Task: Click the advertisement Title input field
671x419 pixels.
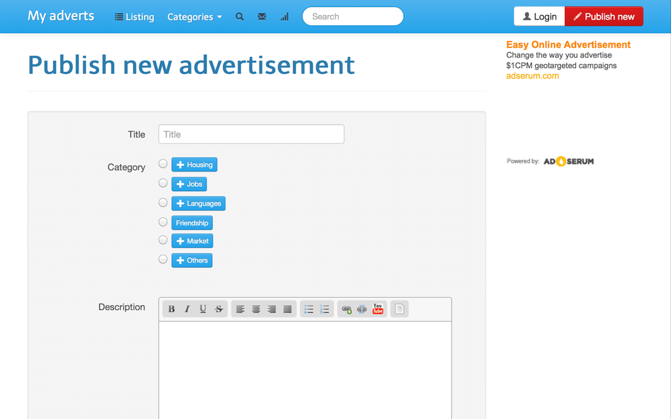Action: 251,134
